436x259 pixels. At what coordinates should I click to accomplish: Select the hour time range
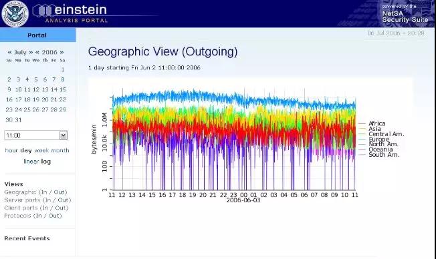pos(11,150)
